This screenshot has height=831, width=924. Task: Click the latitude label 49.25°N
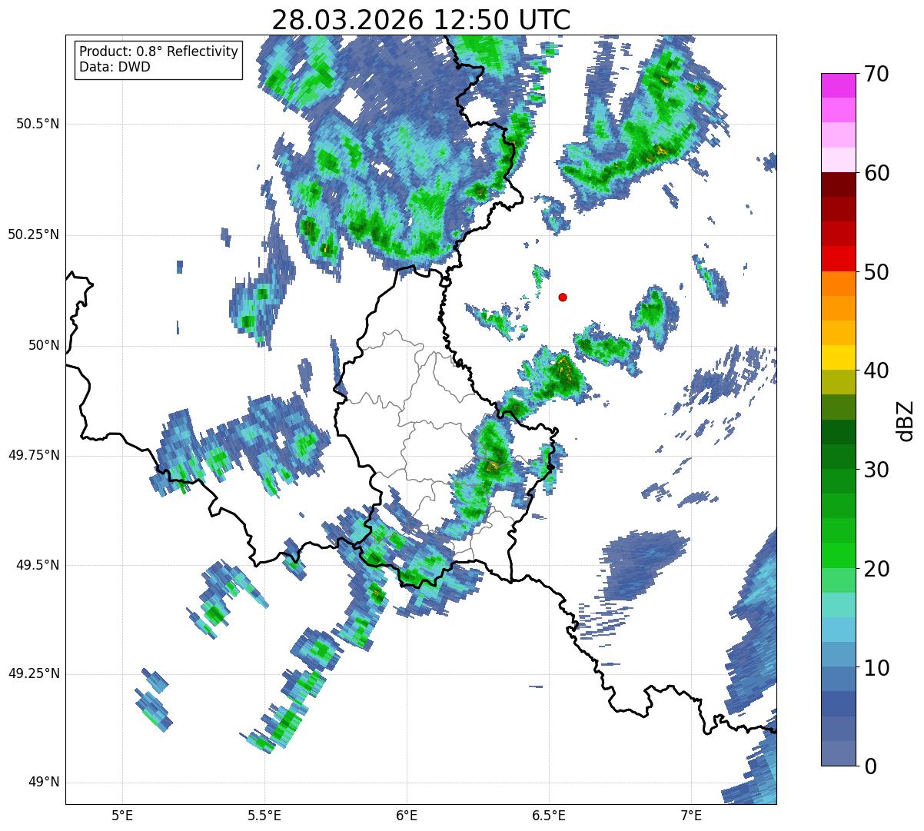pyautogui.click(x=34, y=674)
